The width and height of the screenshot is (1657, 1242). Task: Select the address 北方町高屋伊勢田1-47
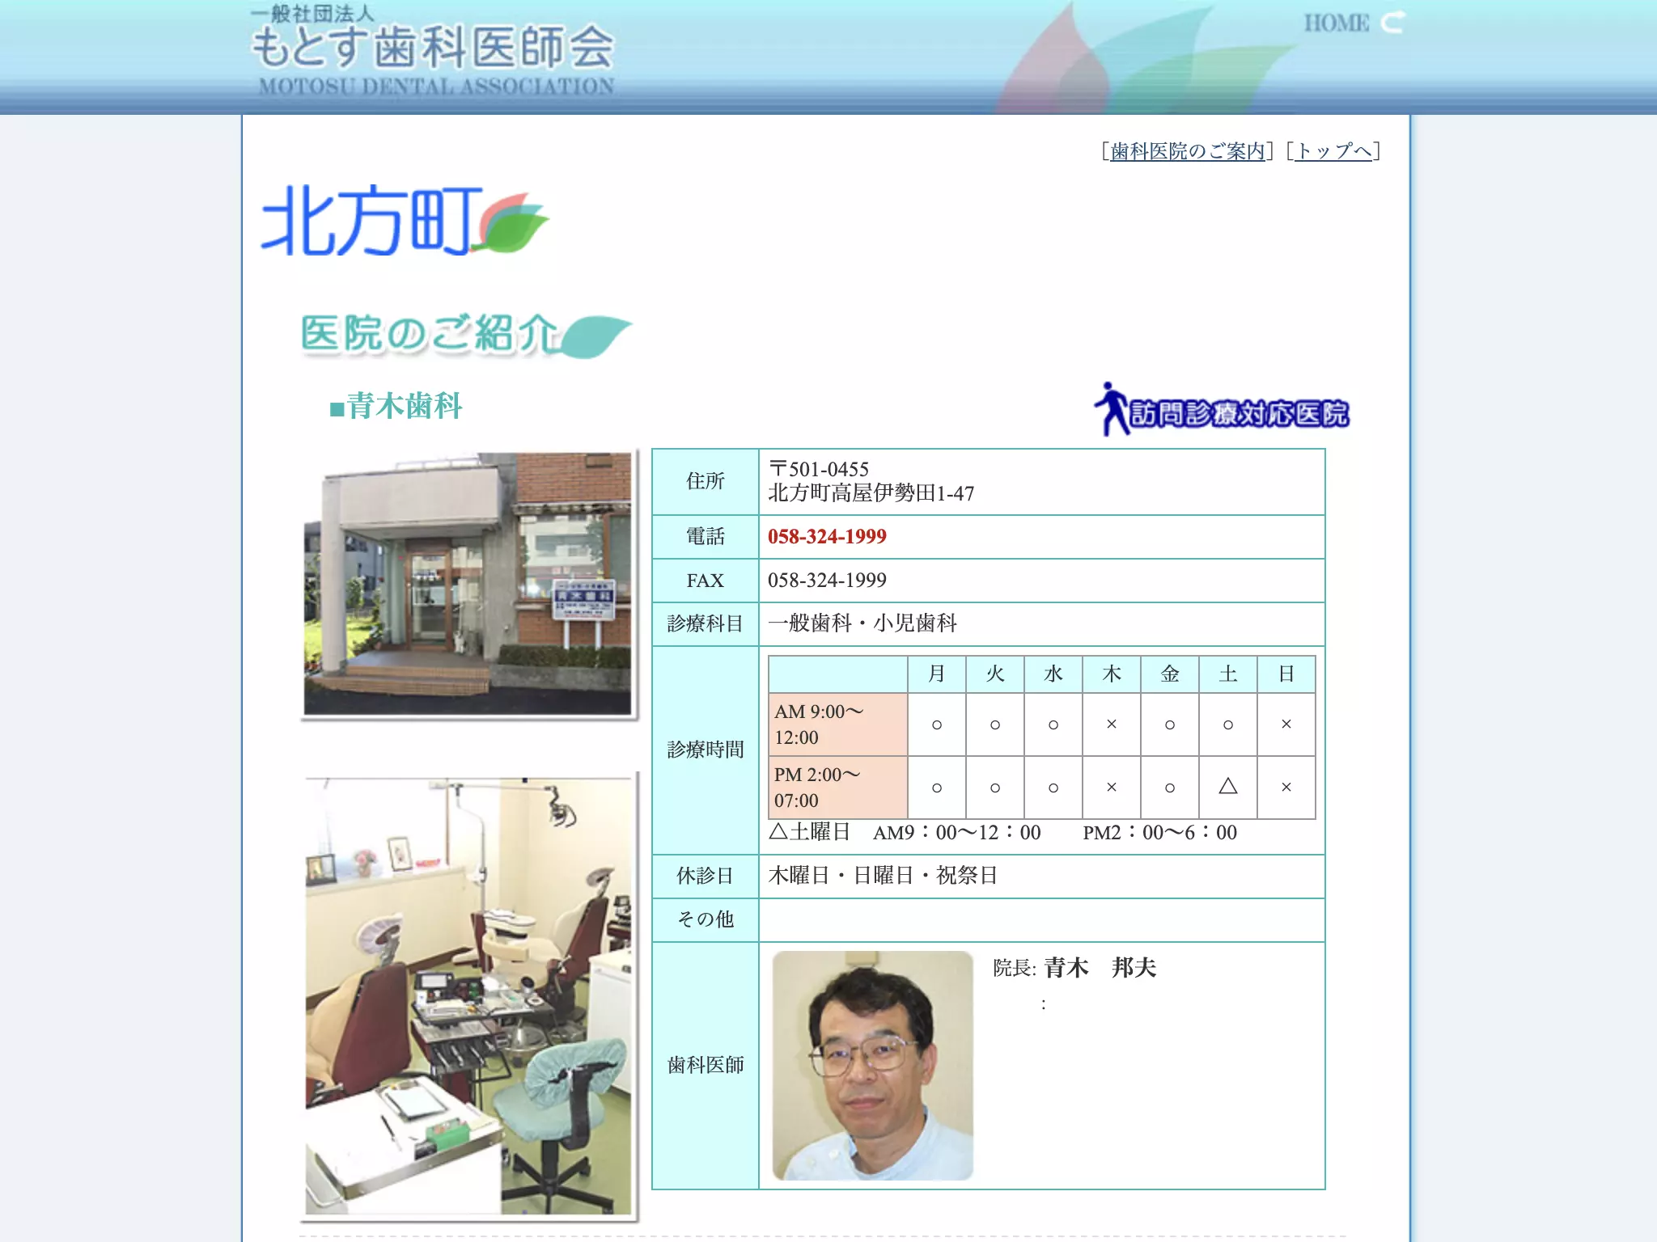point(871,493)
